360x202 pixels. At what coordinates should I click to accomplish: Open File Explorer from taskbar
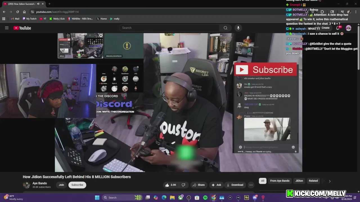coord(172,198)
